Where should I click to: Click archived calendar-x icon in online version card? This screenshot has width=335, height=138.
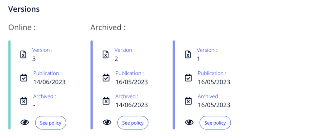pos(24,101)
